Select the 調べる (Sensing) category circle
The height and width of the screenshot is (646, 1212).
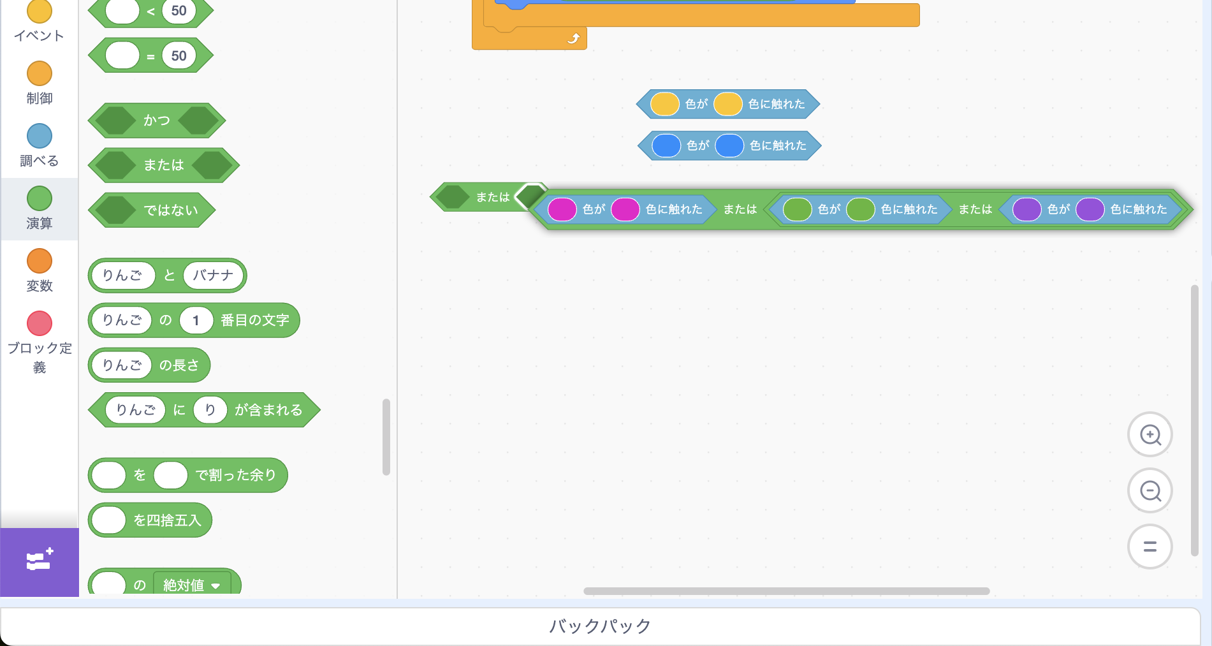[x=40, y=136]
